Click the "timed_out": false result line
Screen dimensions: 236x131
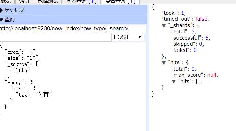[x=185, y=19]
